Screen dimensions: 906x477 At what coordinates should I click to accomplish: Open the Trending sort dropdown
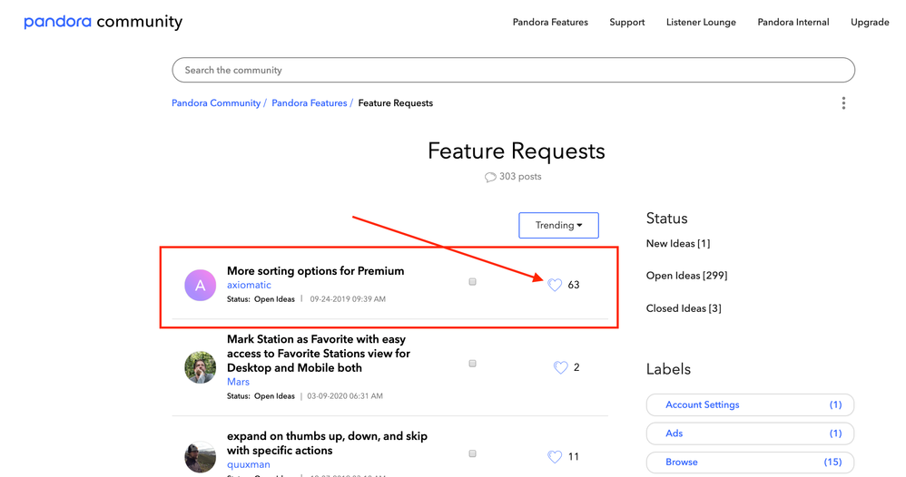558,225
